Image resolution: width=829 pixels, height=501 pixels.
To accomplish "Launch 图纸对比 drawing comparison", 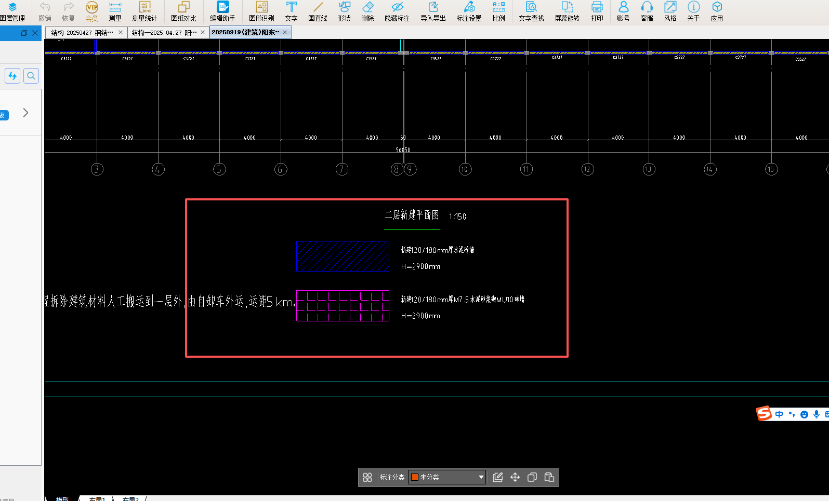I will [x=183, y=11].
